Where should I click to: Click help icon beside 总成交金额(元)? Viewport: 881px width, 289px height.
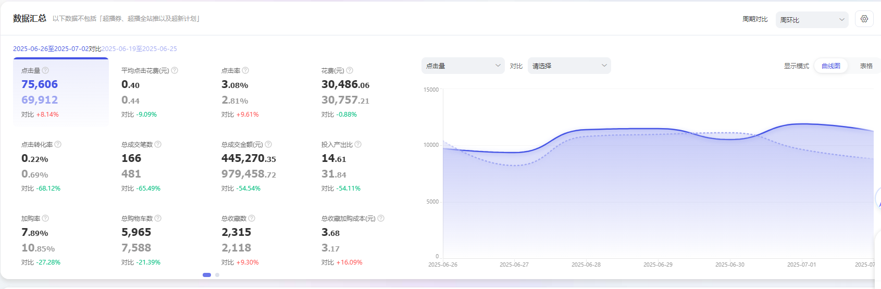coord(268,144)
